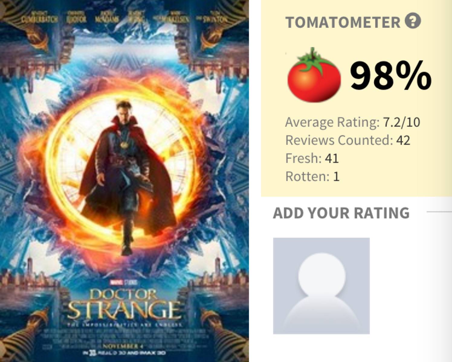Click the ADD YOUR RATING heading
This screenshot has height=362, width=452.
coord(341,213)
